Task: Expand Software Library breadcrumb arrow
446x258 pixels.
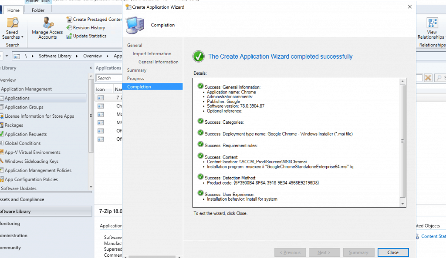Action: click(77, 56)
